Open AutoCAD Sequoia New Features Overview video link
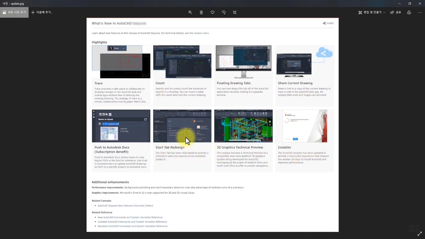This screenshot has height=239, width=425. [x=125, y=206]
